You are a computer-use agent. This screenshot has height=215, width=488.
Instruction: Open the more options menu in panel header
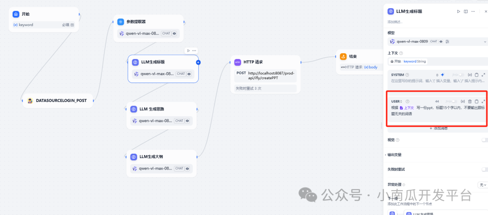tap(473, 11)
